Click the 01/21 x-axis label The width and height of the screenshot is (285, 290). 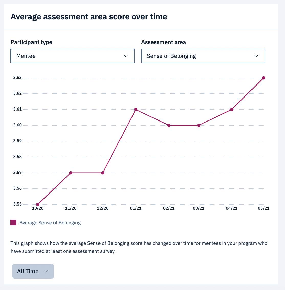point(136,208)
